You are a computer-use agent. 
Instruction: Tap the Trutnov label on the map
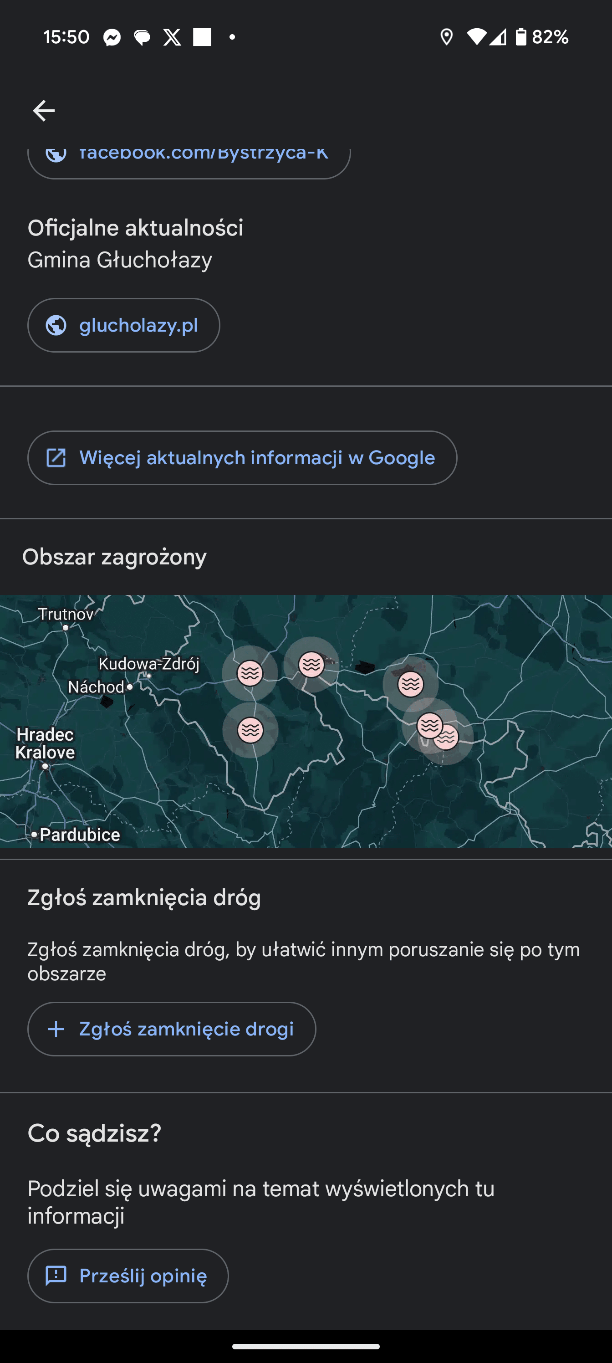point(66,615)
